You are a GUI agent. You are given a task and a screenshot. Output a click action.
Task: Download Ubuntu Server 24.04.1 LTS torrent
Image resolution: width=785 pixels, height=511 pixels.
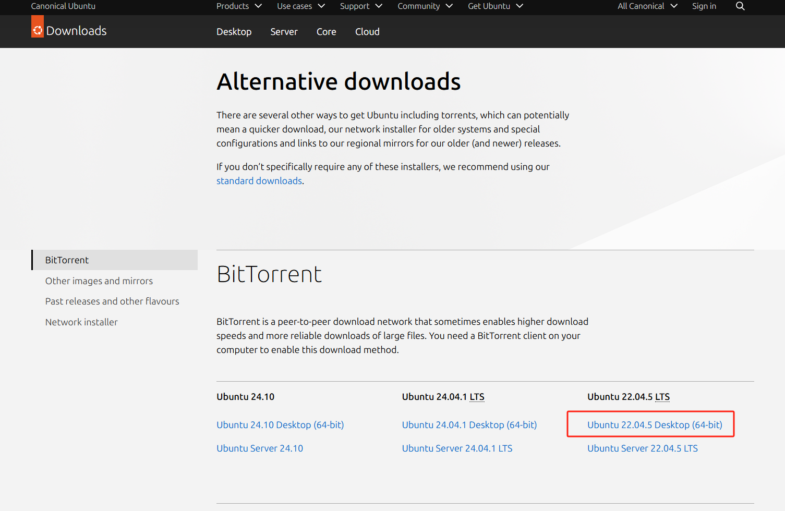pyautogui.click(x=457, y=448)
